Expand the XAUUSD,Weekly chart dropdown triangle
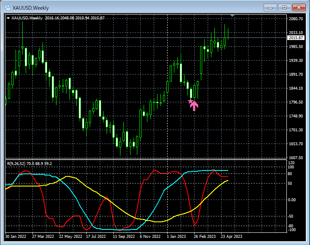 point(8,18)
